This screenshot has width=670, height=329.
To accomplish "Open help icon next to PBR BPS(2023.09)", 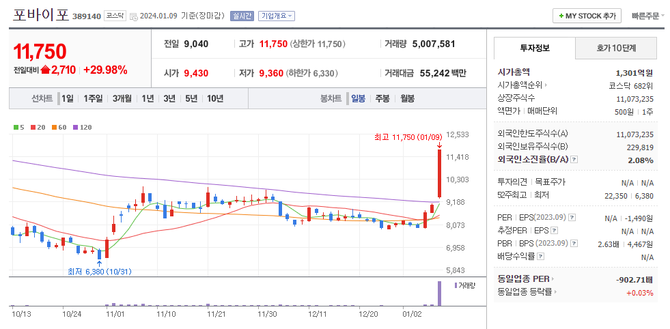I will [574, 244].
